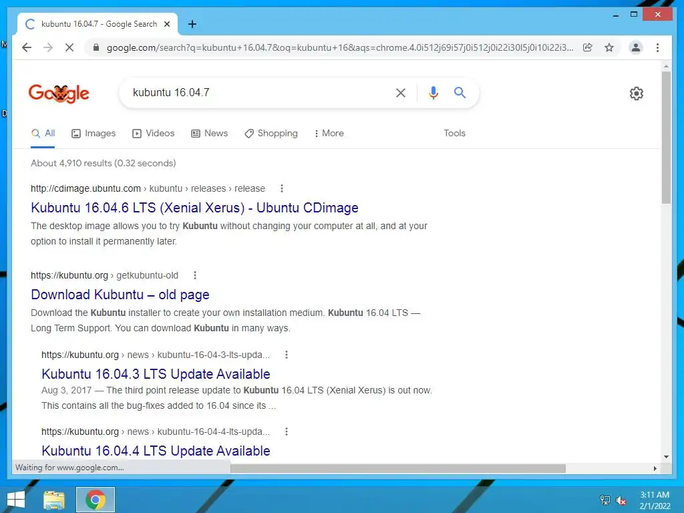The height and width of the screenshot is (513, 684).
Task: Open options for kubuntu-16-04-4 result
Action: point(286,432)
